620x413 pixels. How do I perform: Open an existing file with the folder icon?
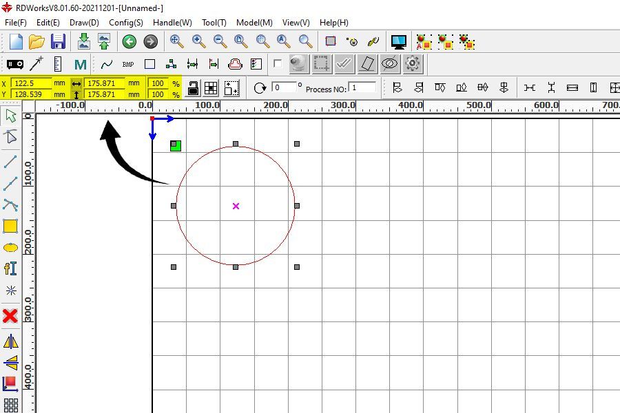(37, 41)
